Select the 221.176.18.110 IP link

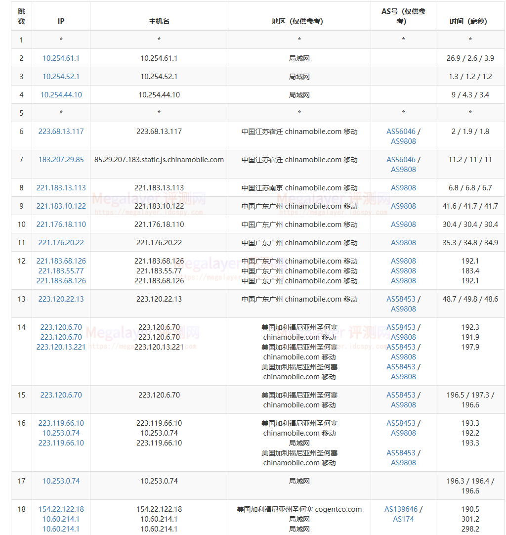61,224
